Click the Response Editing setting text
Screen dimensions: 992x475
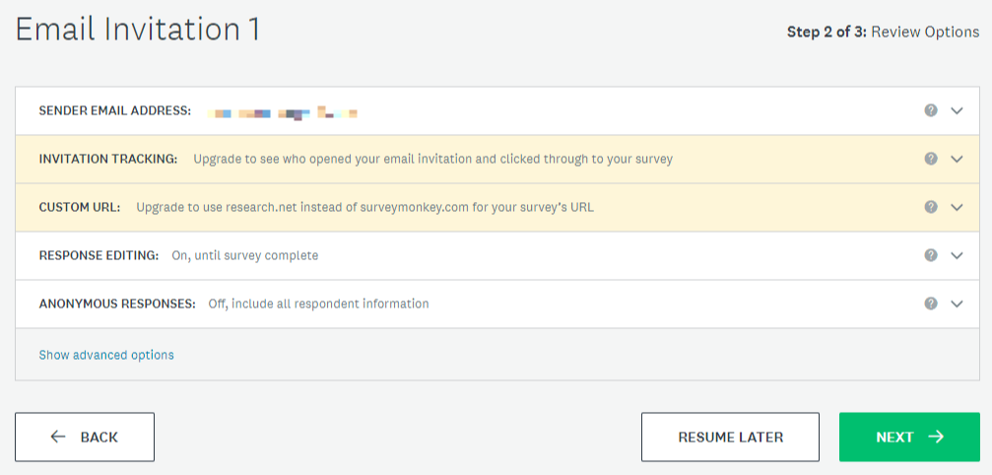pos(244,255)
